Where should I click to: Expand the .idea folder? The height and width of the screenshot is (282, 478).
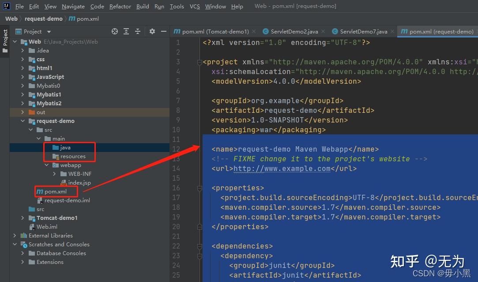point(23,51)
